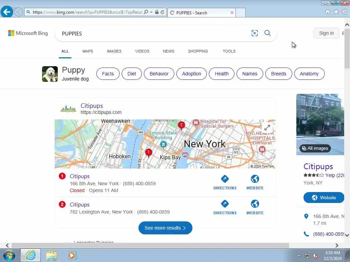Viewport: 350px width, 262px height.
Task: Select the Diet chip
Action: (132, 74)
